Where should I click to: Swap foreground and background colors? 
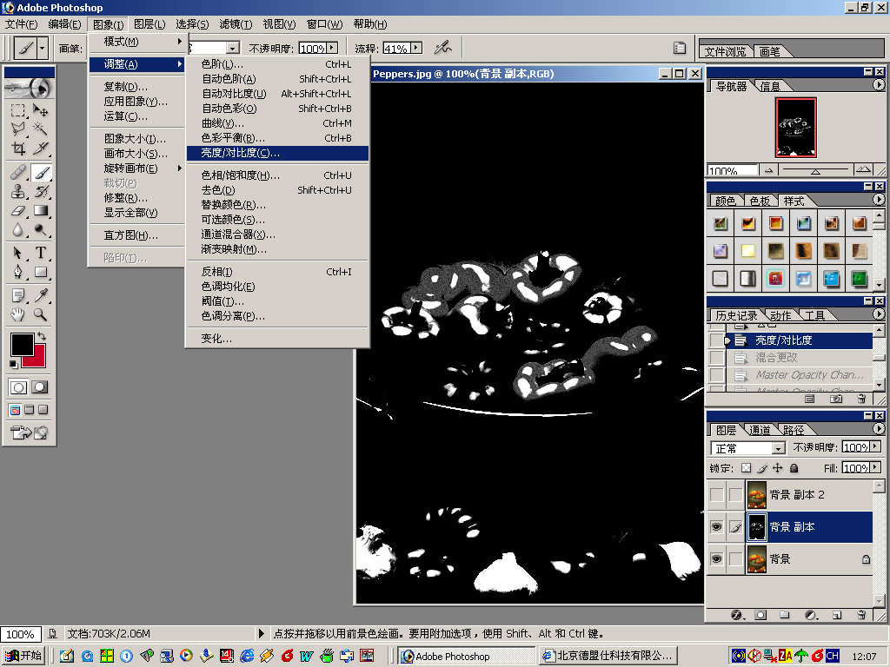click(42, 336)
